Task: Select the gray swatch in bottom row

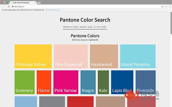Action: point(52,102)
